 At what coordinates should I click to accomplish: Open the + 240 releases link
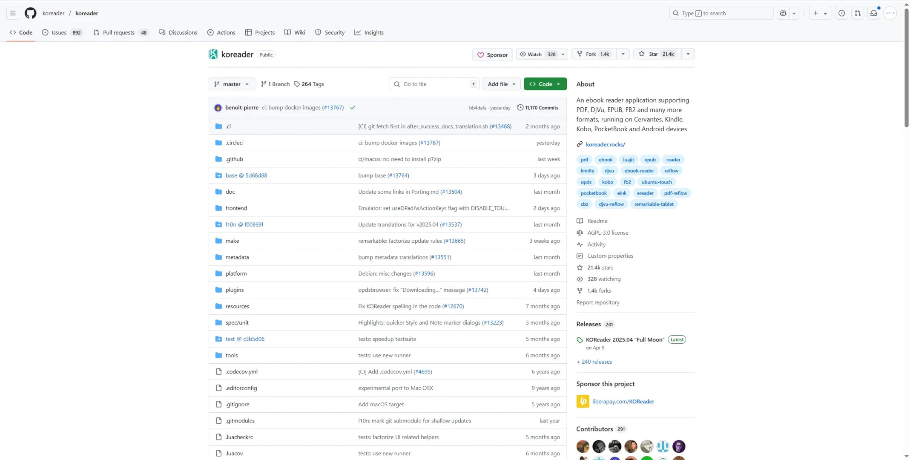click(594, 362)
